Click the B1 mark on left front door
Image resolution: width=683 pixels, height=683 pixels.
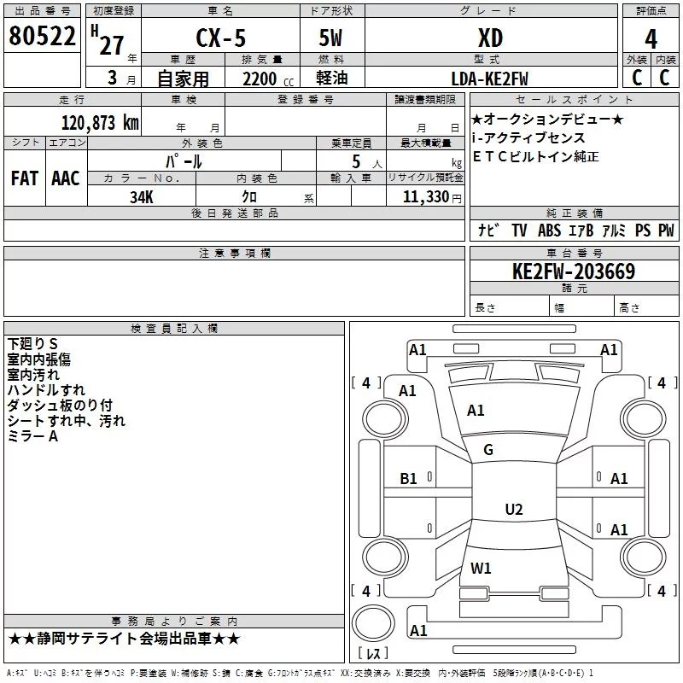(x=408, y=479)
